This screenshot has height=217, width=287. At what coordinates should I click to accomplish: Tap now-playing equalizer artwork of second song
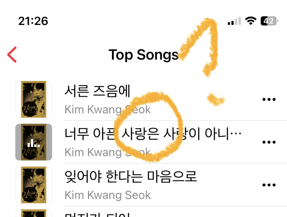tap(34, 142)
